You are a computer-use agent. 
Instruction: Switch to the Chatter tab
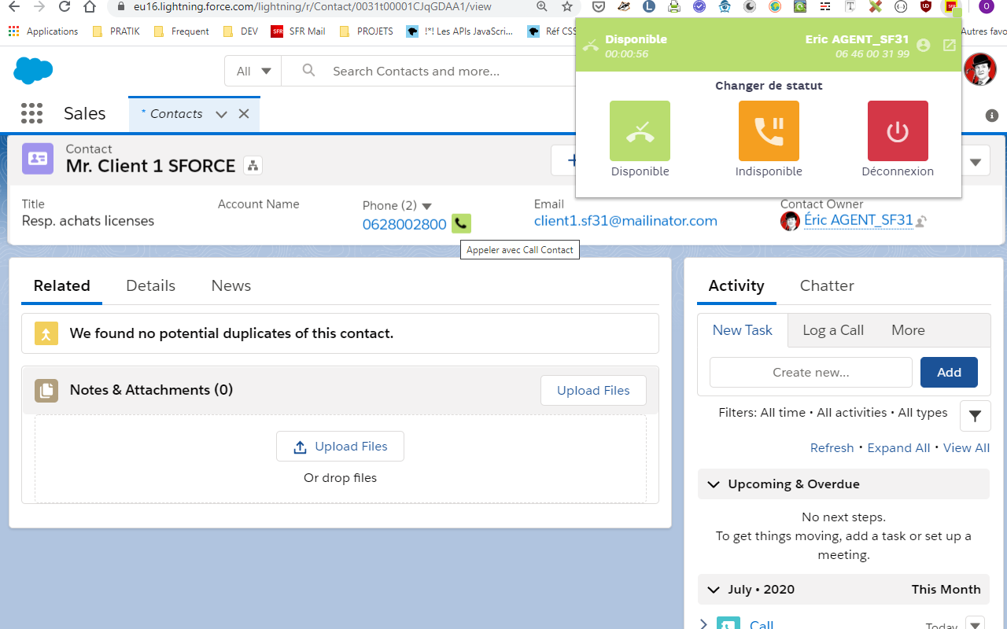pyautogui.click(x=827, y=285)
